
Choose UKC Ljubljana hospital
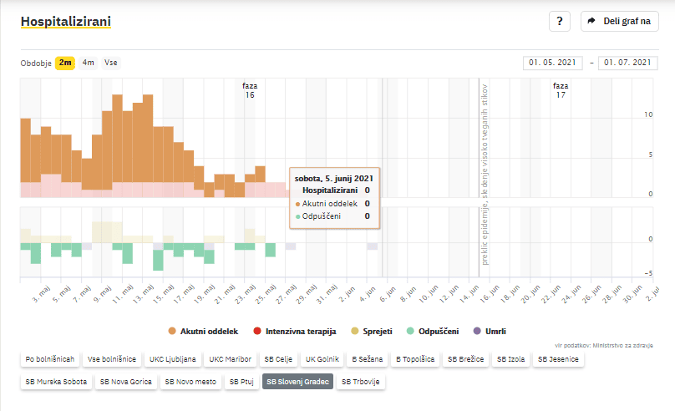173,359
